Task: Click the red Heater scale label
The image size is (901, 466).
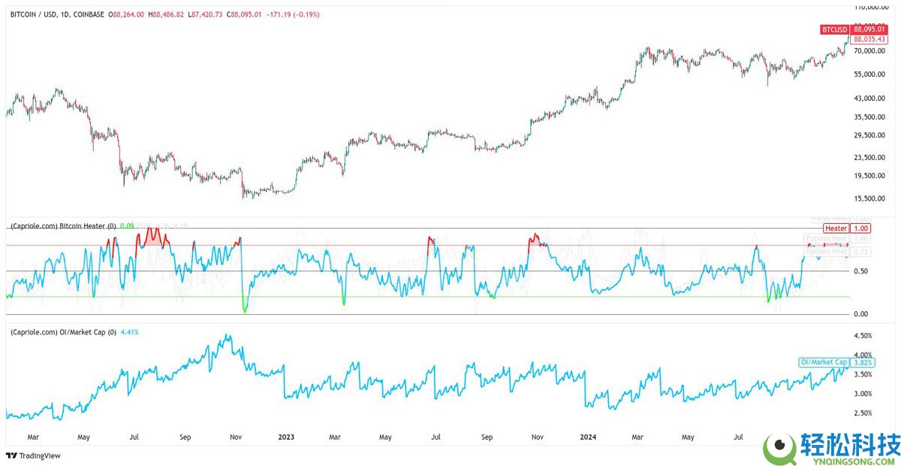Action: pos(836,228)
